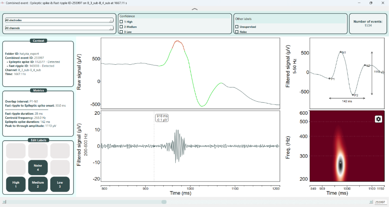The width and height of the screenshot is (389, 207).
Task: Expand the All channels dropdown
Action: coord(59,28)
